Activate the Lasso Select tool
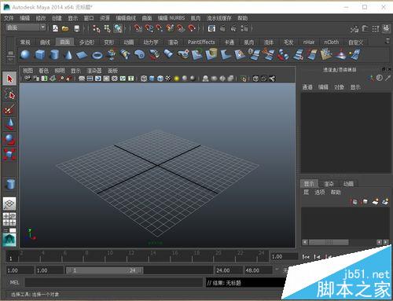393x301 pixels. (9, 94)
